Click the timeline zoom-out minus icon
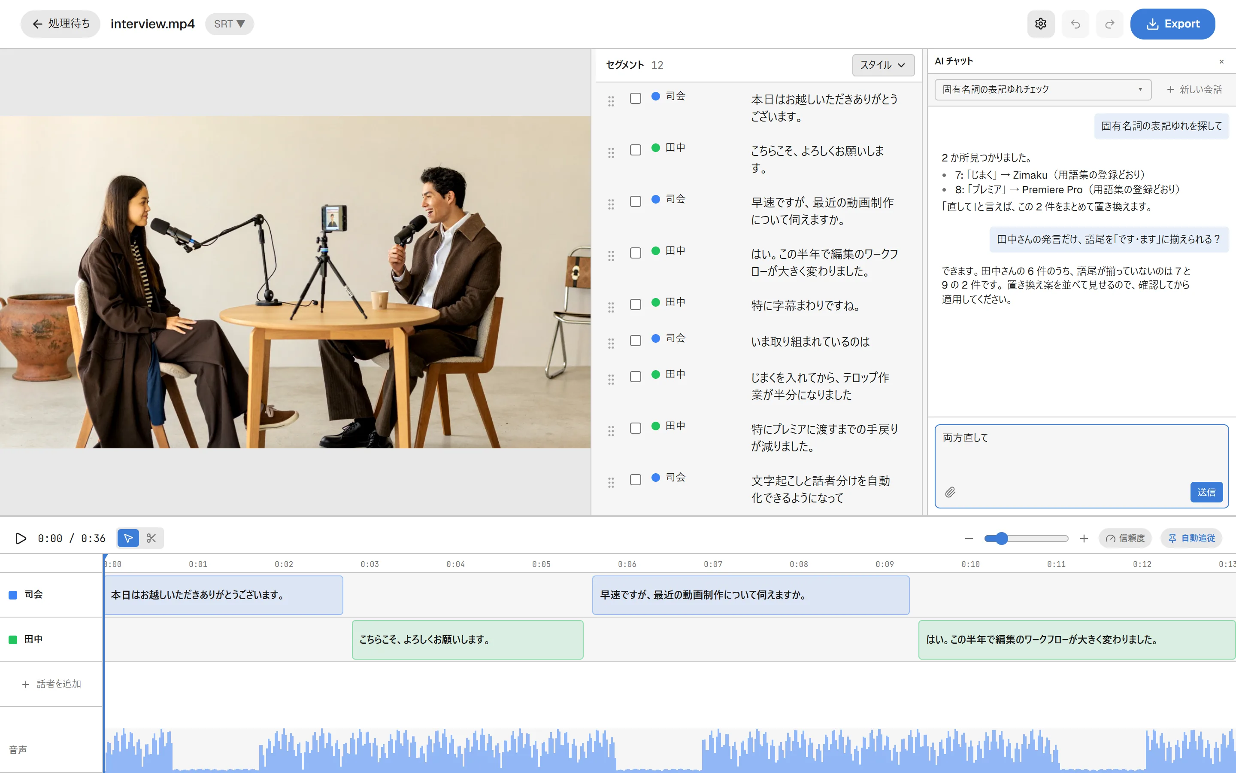This screenshot has width=1236, height=773. click(x=969, y=539)
